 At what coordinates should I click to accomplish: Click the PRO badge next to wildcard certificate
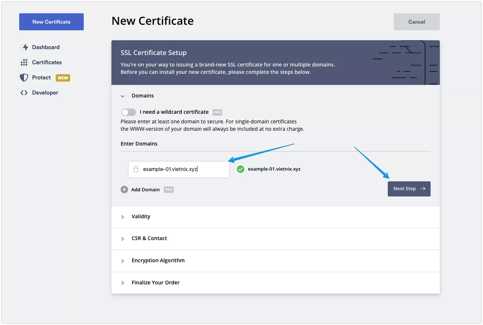click(x=217, y=112)
